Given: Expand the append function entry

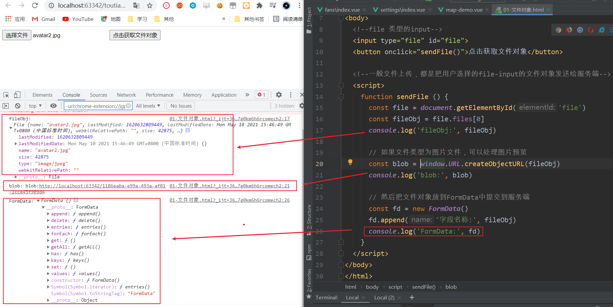Looking at the screenshot, I should coord(48,214).
